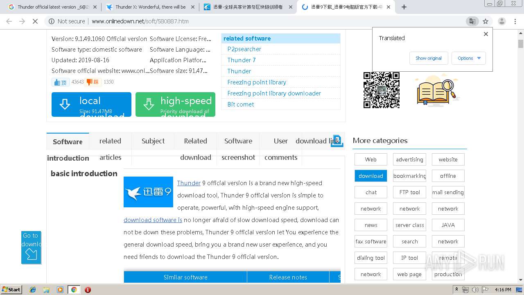The image size is (524, 295).
Task: Click the Thunder 9 bird logo
Action: coord(148,192)
